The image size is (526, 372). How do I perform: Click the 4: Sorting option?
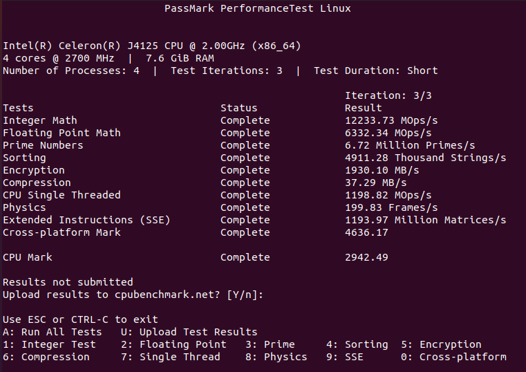[357, 344]
